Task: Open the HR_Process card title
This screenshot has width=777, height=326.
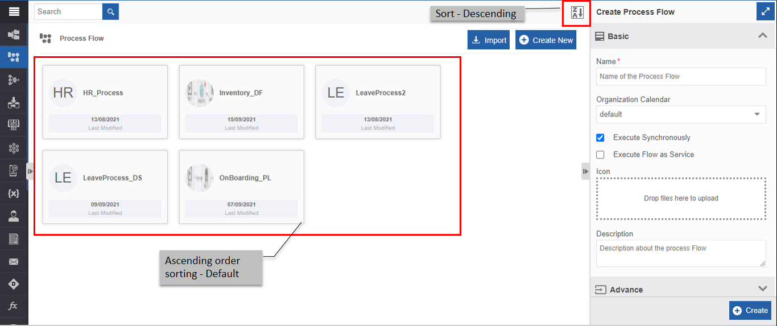Action: click(103, 93)
